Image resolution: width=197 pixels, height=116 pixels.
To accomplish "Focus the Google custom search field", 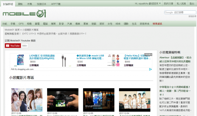I will tap(180, 12).
